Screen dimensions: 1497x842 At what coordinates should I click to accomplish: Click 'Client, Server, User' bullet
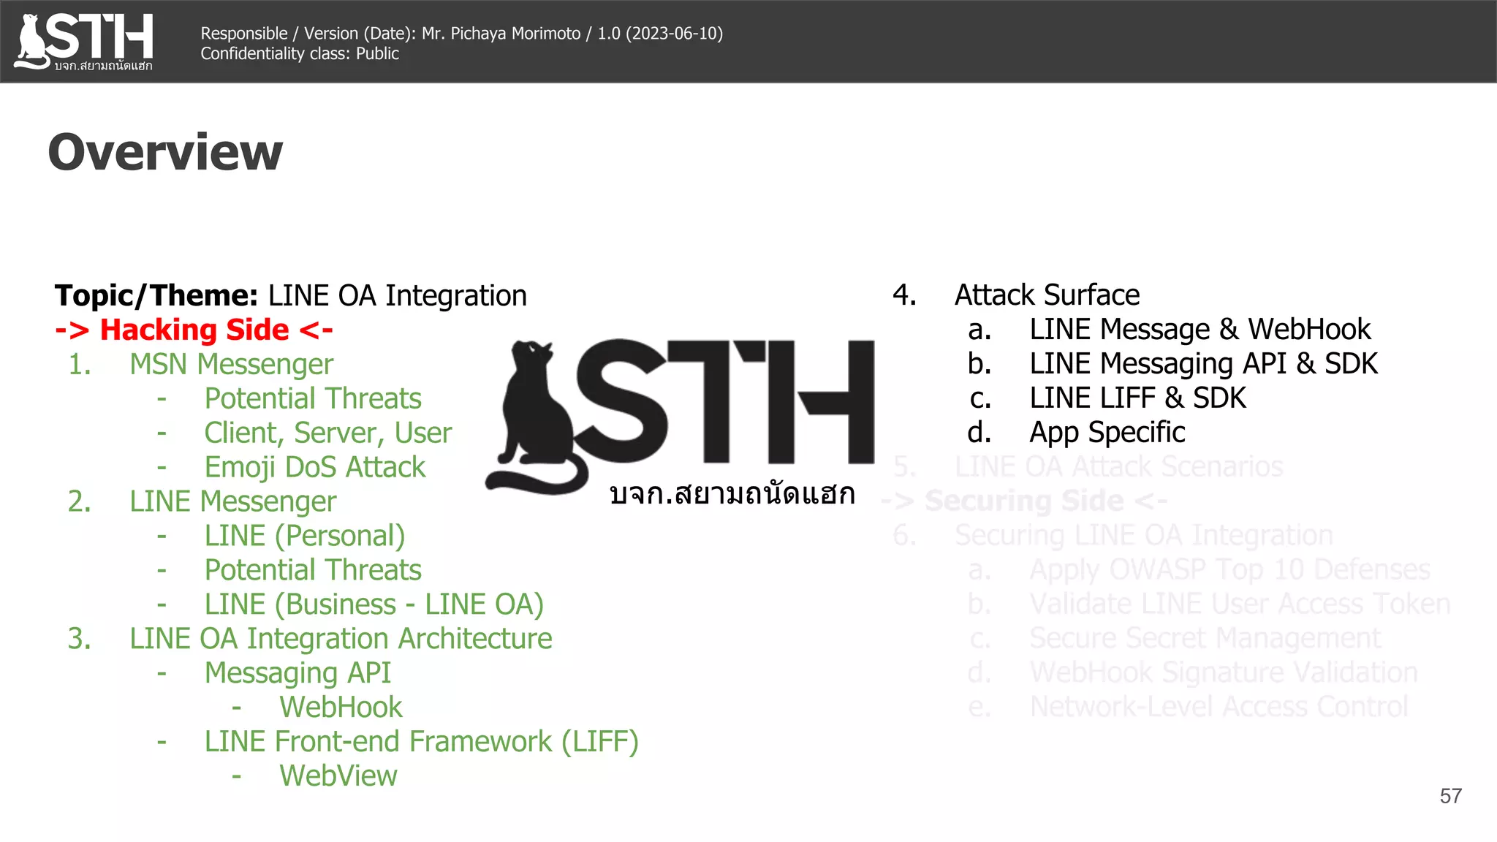coord(328,433)
